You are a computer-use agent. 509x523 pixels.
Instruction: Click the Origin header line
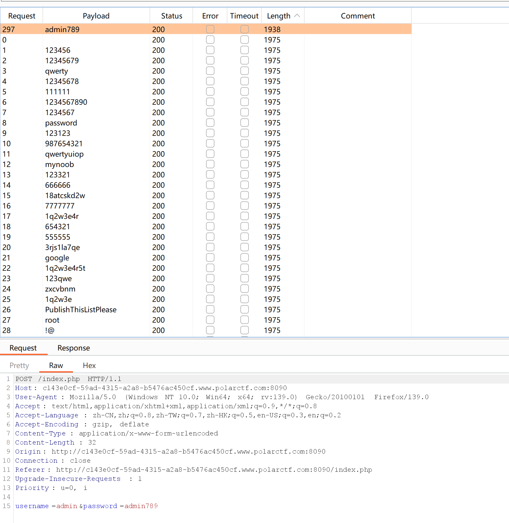[170, 451]
